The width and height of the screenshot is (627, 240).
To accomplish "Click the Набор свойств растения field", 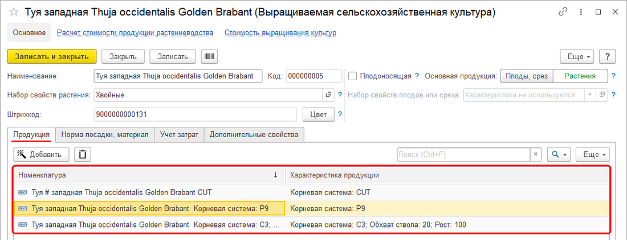I will pyautogui.click(x=208, y=95).
